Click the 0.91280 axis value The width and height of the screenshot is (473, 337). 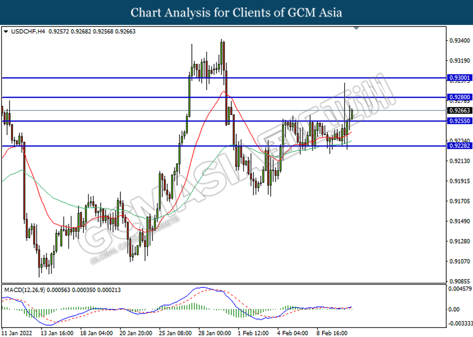(x=460, y=241)
